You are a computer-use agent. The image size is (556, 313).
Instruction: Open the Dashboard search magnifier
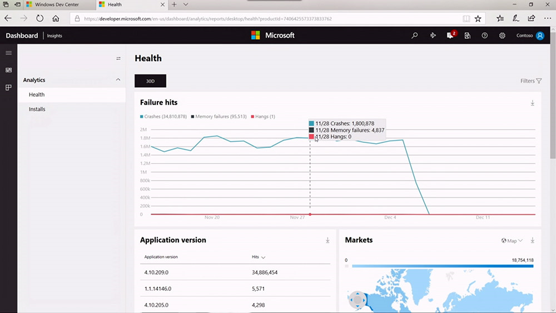pyautogui.click(x=415, y=36)
